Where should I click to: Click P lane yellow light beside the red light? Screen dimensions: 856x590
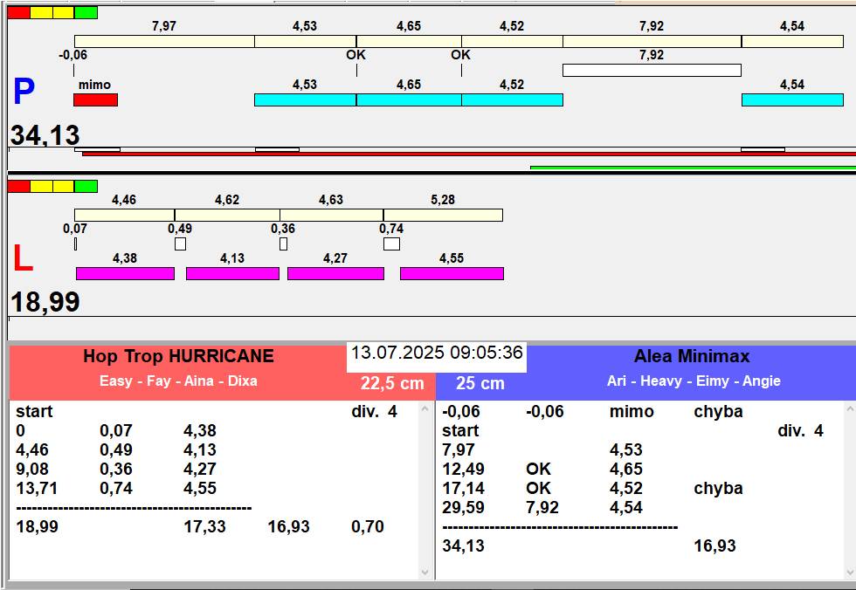pyautogui.click(x=41, y=12)
